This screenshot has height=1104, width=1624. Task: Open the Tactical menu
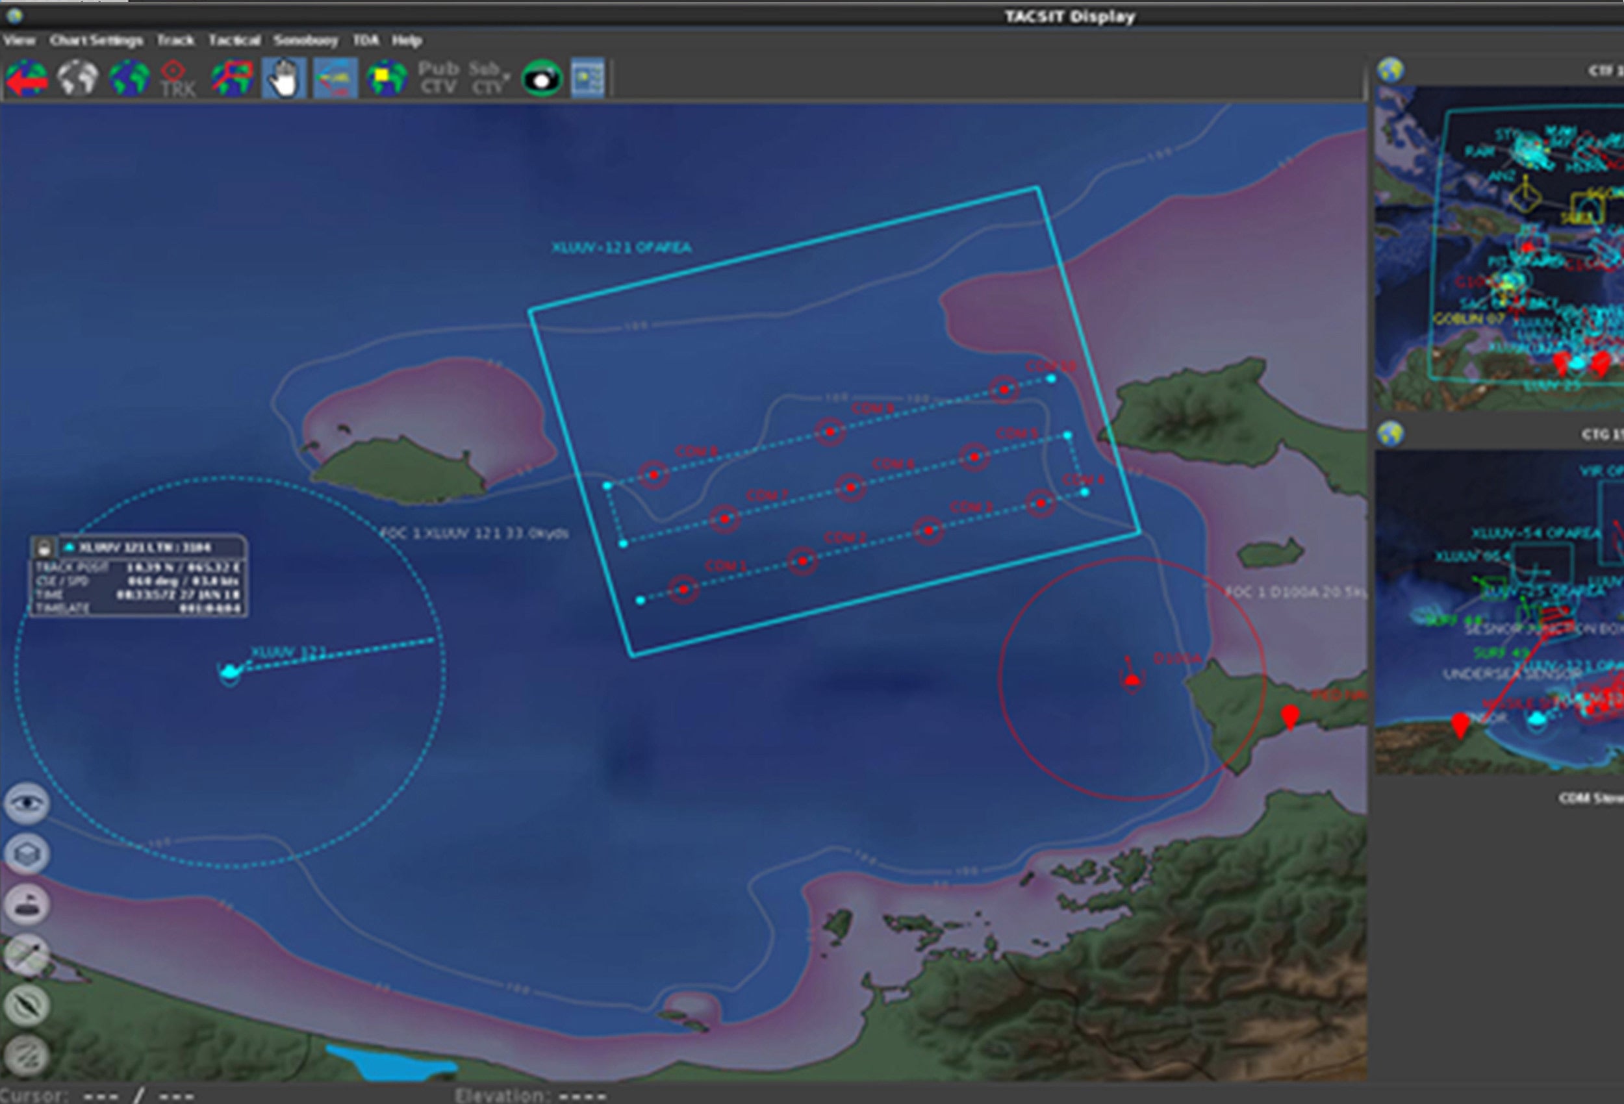coord(234,40)
